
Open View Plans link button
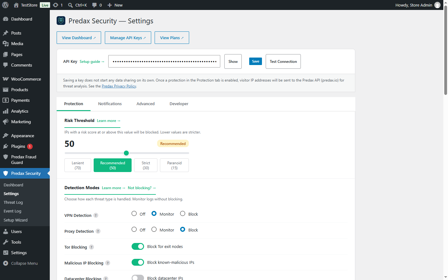pyautogui.click(x=172, y=38)
